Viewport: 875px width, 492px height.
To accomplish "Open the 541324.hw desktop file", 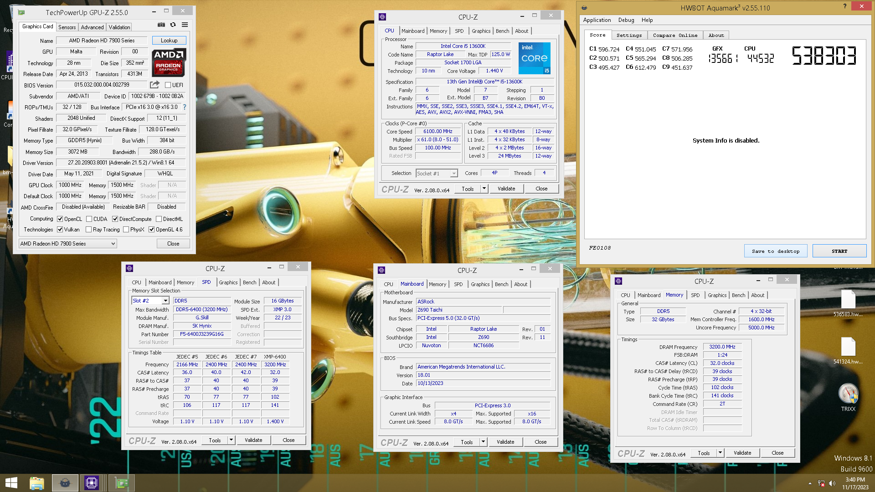I will pos(848,350).
